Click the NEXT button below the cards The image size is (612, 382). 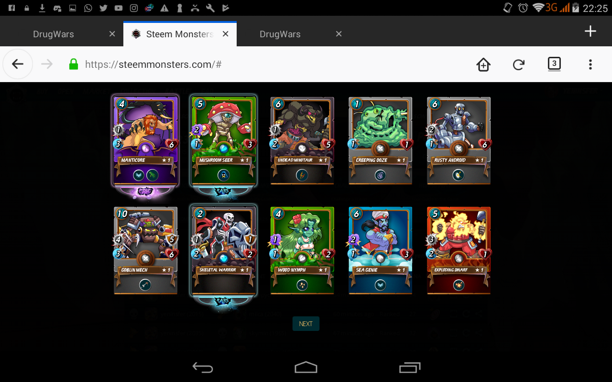click(x=306, y=324)
